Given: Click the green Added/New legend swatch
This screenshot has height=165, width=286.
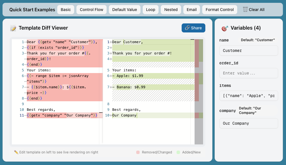Looking at the screenshot, I should tap(178, 152).
